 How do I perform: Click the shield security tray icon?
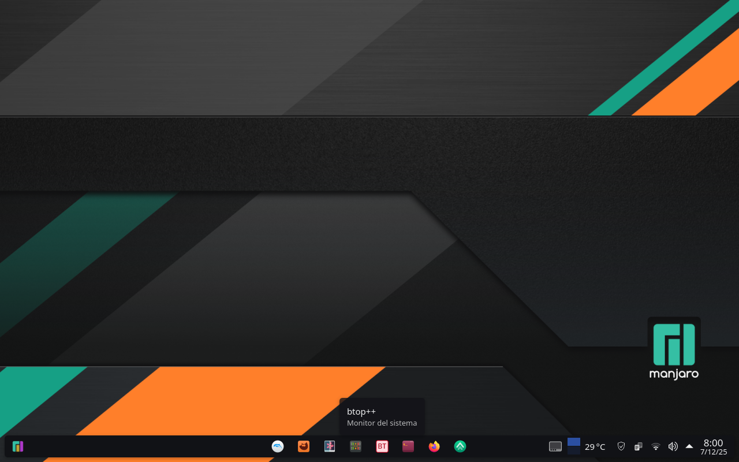(x=621, y=446)
